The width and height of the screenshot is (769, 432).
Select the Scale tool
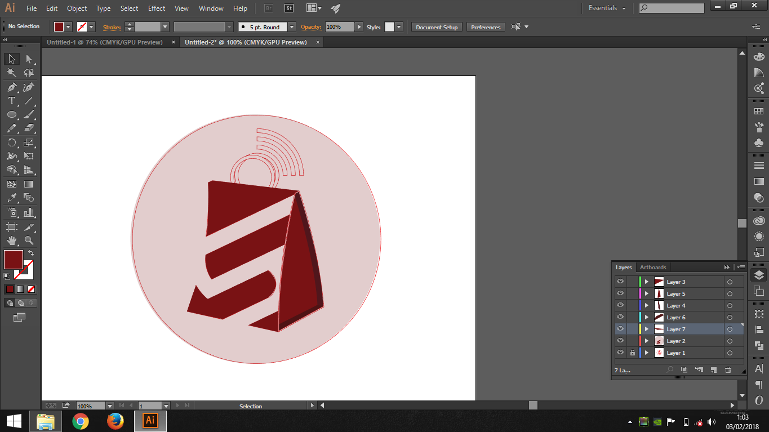coord(29,142)
